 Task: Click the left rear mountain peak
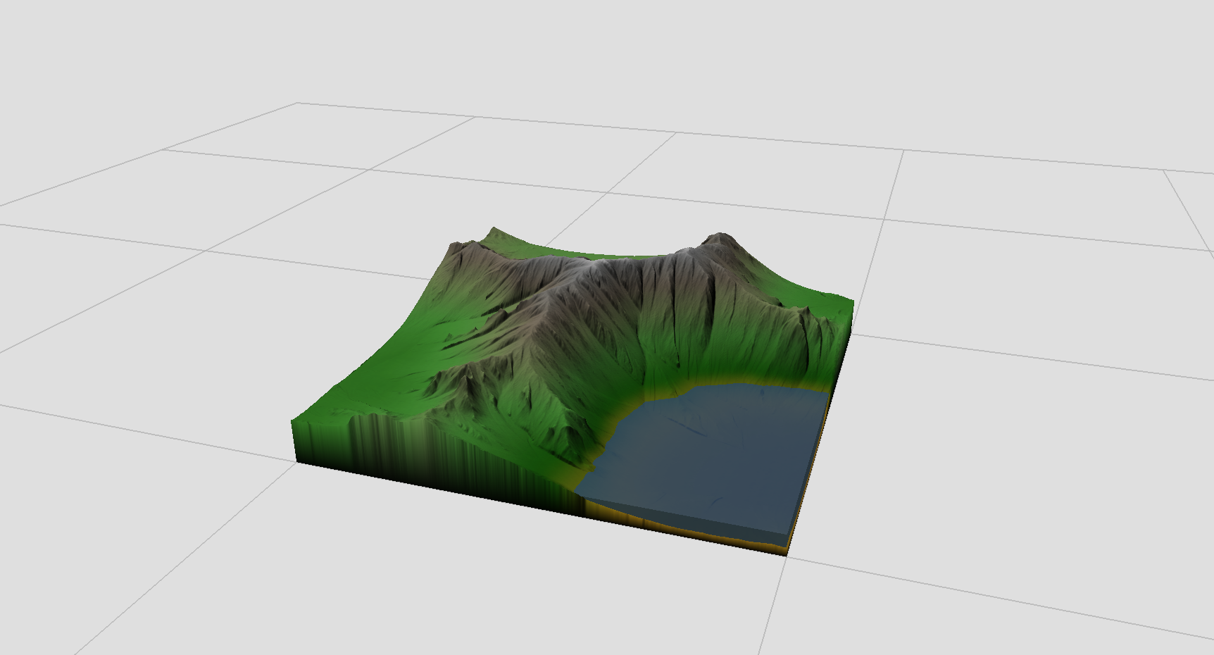coord(494,231)
